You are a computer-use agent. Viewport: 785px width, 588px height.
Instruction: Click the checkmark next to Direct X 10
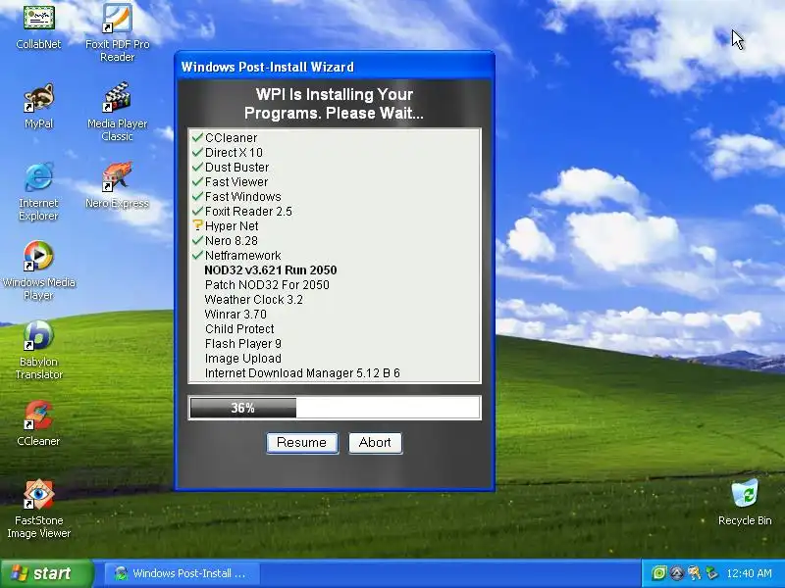pyautogui.click(x=197, y=152)
